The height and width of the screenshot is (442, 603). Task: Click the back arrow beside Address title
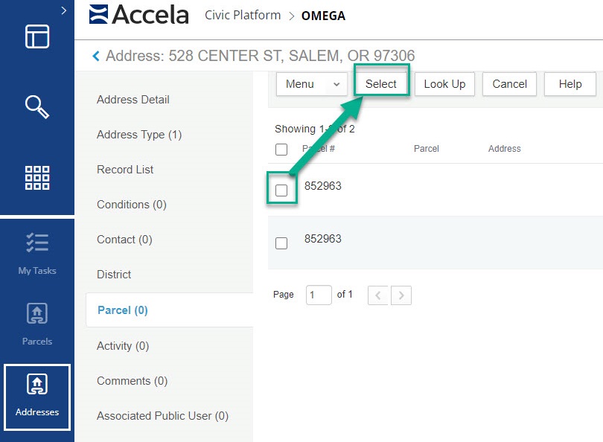click(x=95, y=56)
